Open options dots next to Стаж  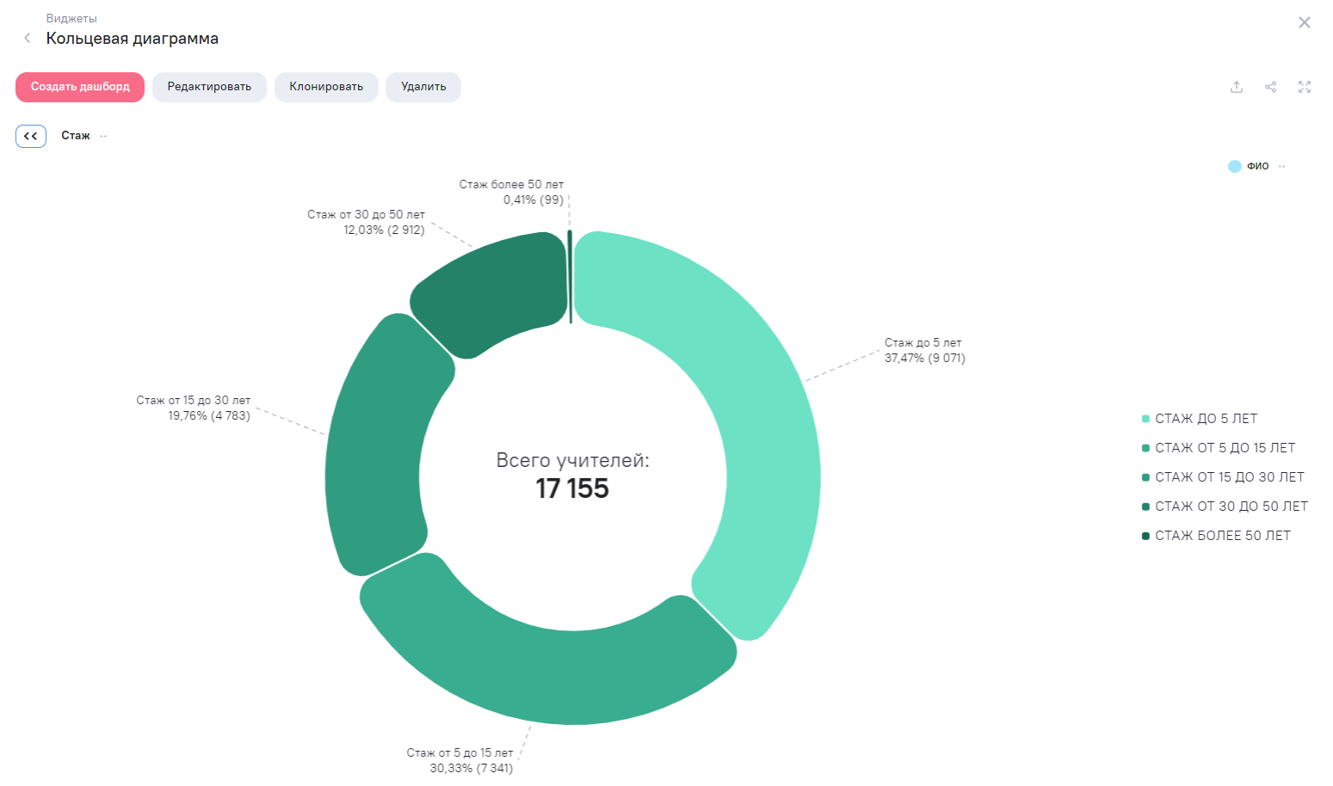click(103, 136)
